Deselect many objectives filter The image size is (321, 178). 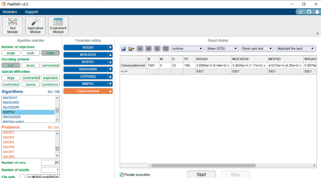50,53
